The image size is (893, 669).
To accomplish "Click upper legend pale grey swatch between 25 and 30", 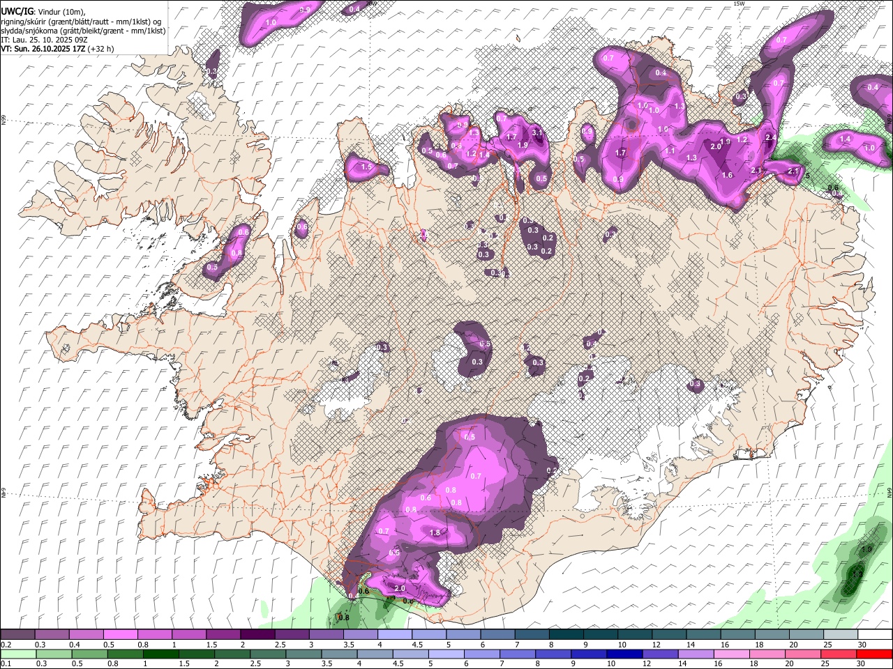I will click(841, 635).
